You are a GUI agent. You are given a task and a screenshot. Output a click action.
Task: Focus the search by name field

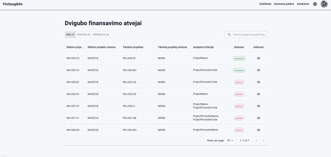point(246,35)
